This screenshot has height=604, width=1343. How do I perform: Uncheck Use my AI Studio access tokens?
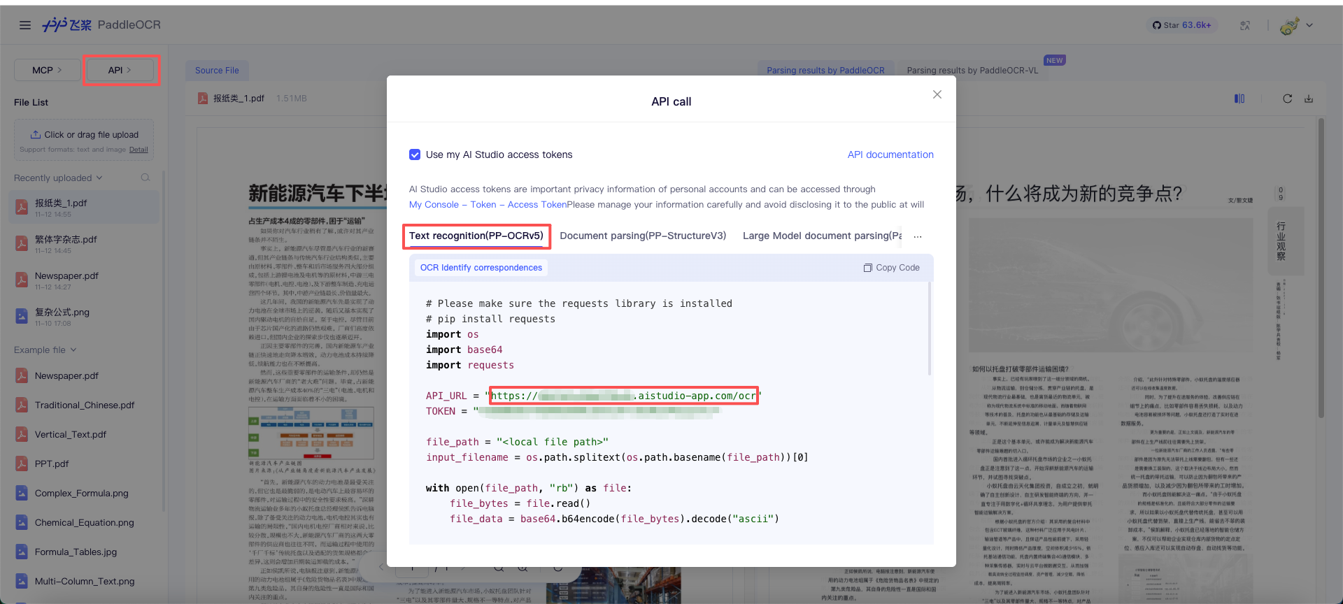415,154
